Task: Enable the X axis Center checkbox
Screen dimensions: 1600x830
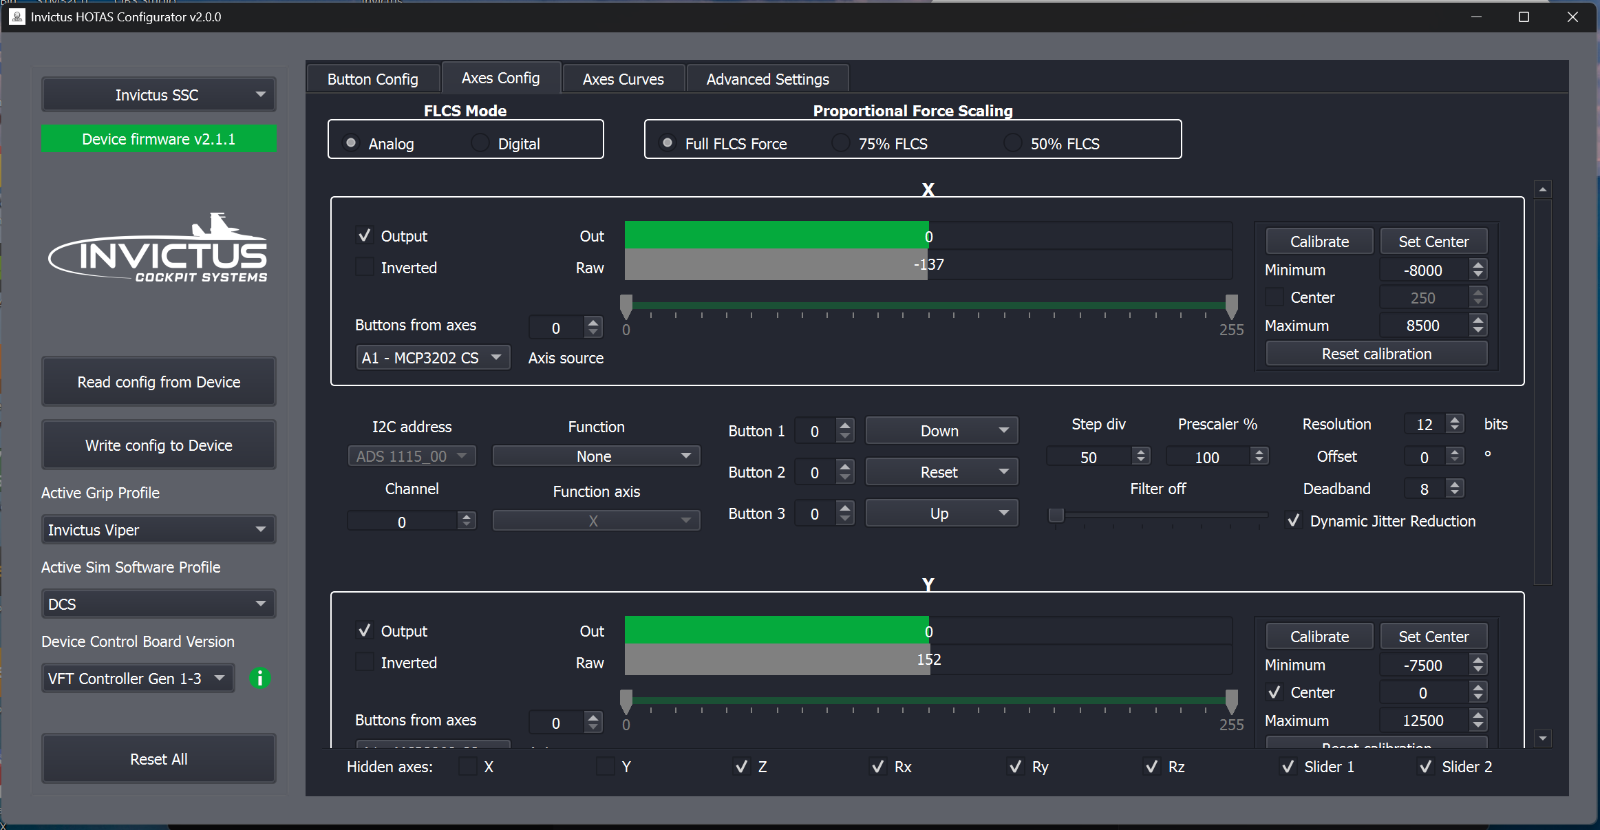Action: [x=1274, y=297]
